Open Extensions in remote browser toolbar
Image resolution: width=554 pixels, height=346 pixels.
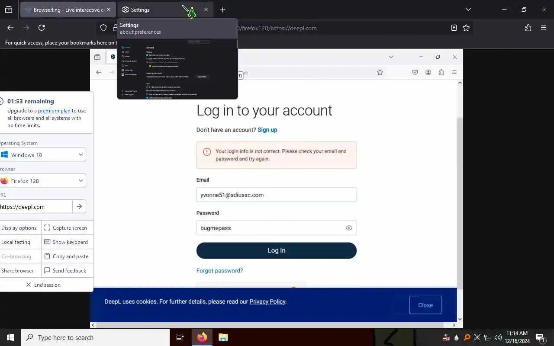click(x=441, y=72)
